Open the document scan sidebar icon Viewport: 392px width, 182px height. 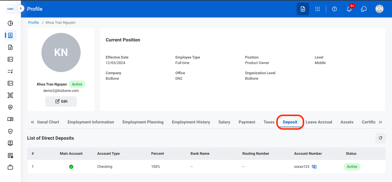point(10,95)
